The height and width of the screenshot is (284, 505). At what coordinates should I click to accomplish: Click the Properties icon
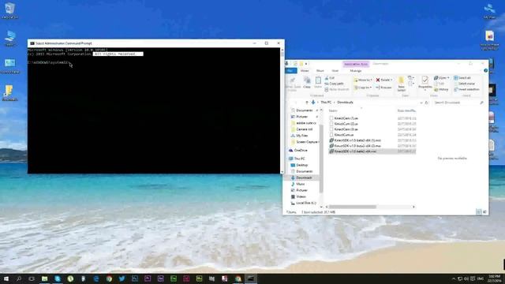coord(425,82)
